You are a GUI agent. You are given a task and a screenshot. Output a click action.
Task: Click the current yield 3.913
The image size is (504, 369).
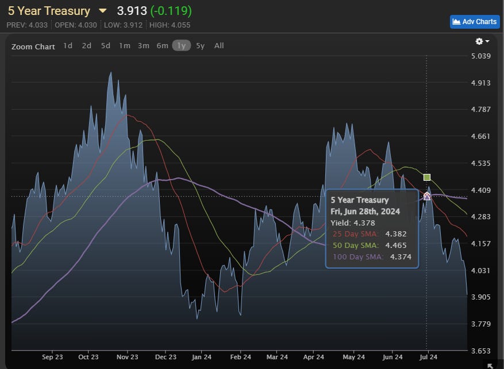point(132,11)
